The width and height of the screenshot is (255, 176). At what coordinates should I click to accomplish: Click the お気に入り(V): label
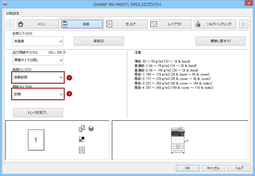click(x=23, y=34)
